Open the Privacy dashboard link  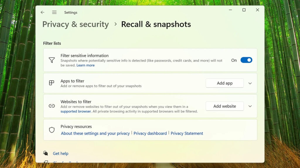[150, 133]
